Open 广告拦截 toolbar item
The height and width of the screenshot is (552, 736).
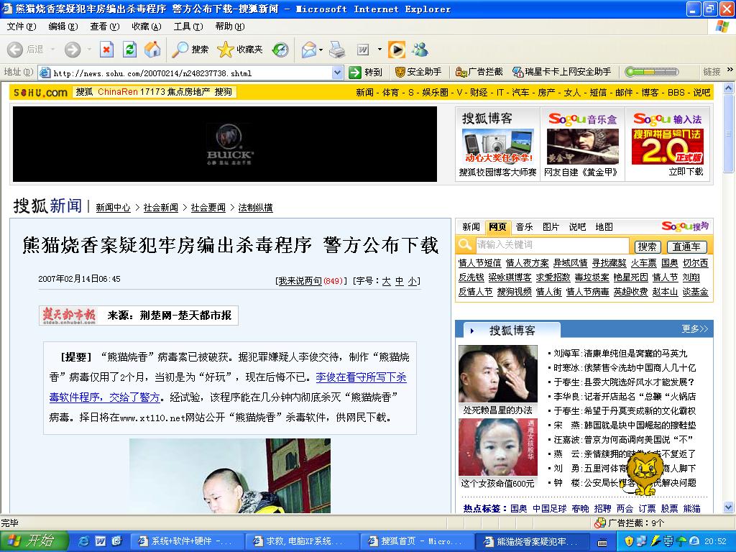tap(479, 72)
